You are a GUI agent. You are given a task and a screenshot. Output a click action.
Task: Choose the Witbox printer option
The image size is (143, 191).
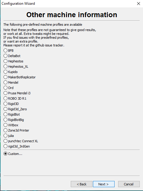point(11,125)
